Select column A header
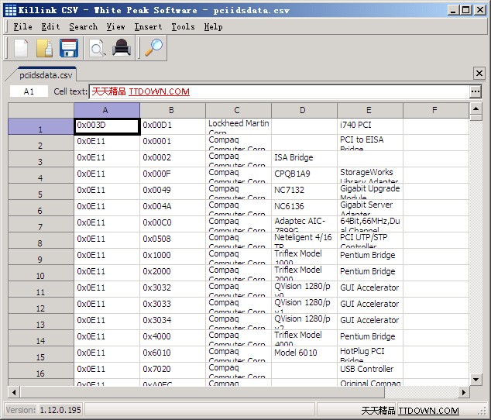Image resolution: width=491 pixels, height=420 pixels. (107, 110)
